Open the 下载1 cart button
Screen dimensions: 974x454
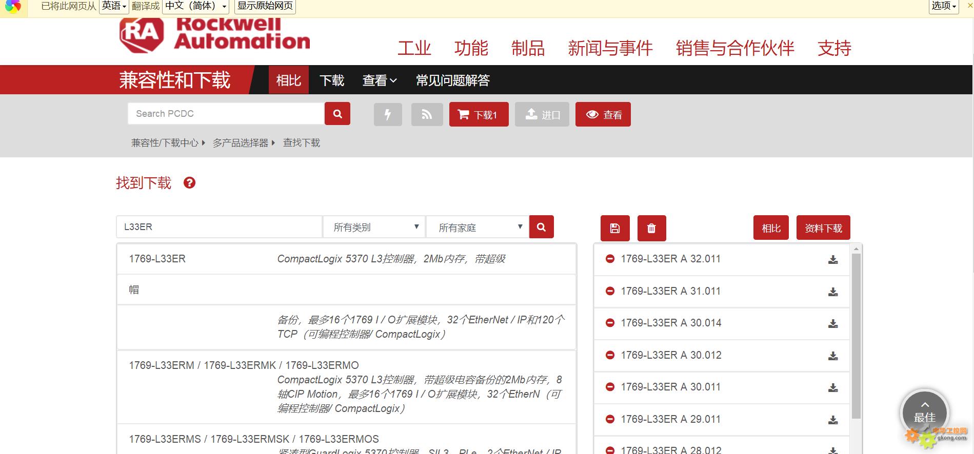(479, 114)
